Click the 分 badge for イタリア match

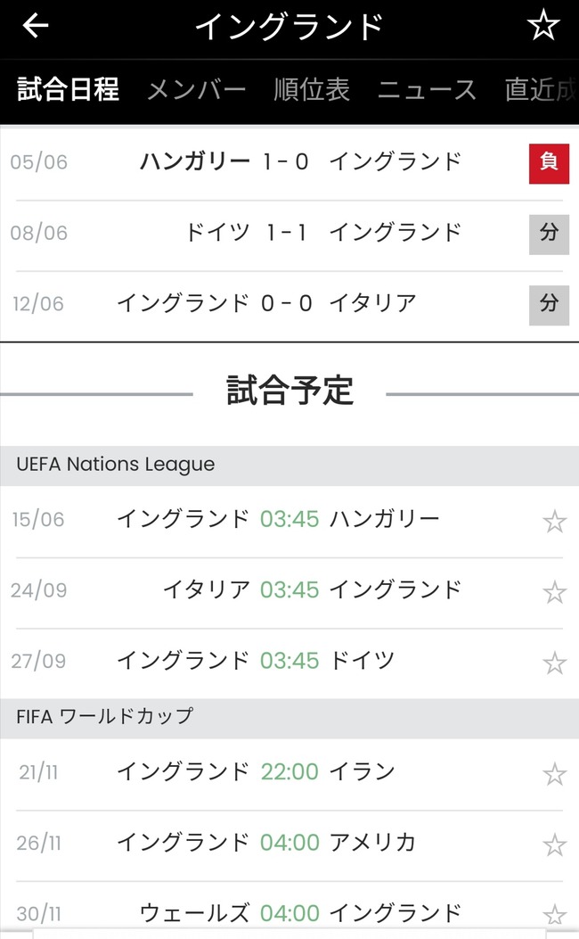(x=549, y=305)
